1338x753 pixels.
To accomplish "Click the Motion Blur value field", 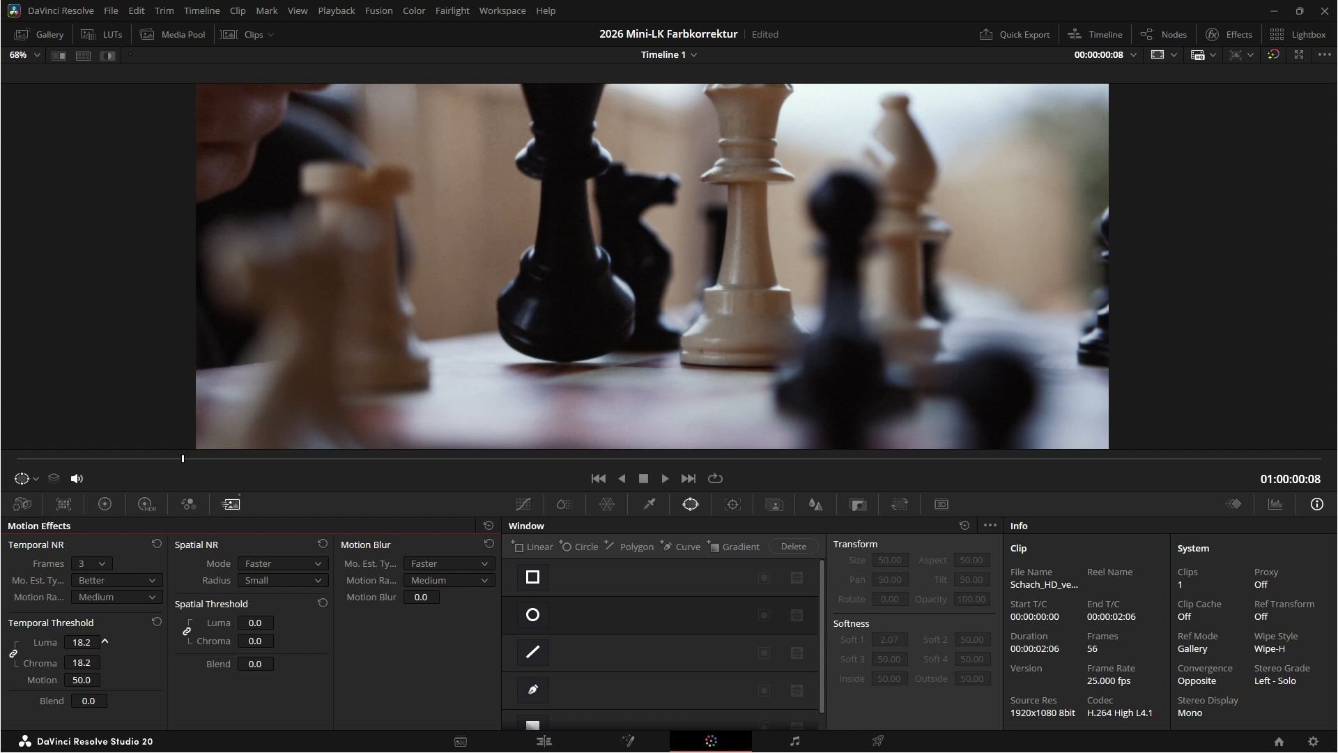I will click(421, 597).
